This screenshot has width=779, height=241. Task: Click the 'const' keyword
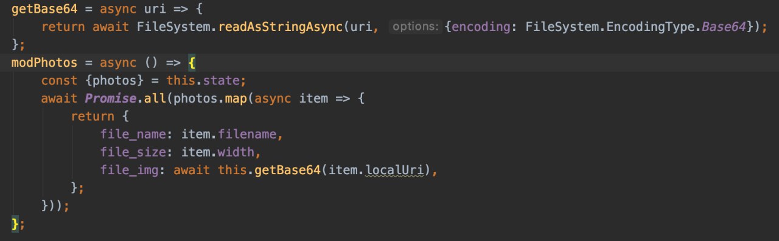[x=59, y=81]
